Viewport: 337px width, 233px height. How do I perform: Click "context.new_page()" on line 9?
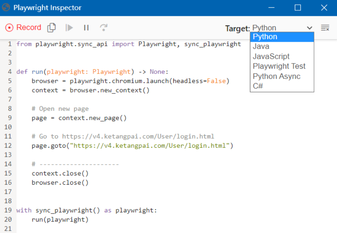click(x=92, y=118)
